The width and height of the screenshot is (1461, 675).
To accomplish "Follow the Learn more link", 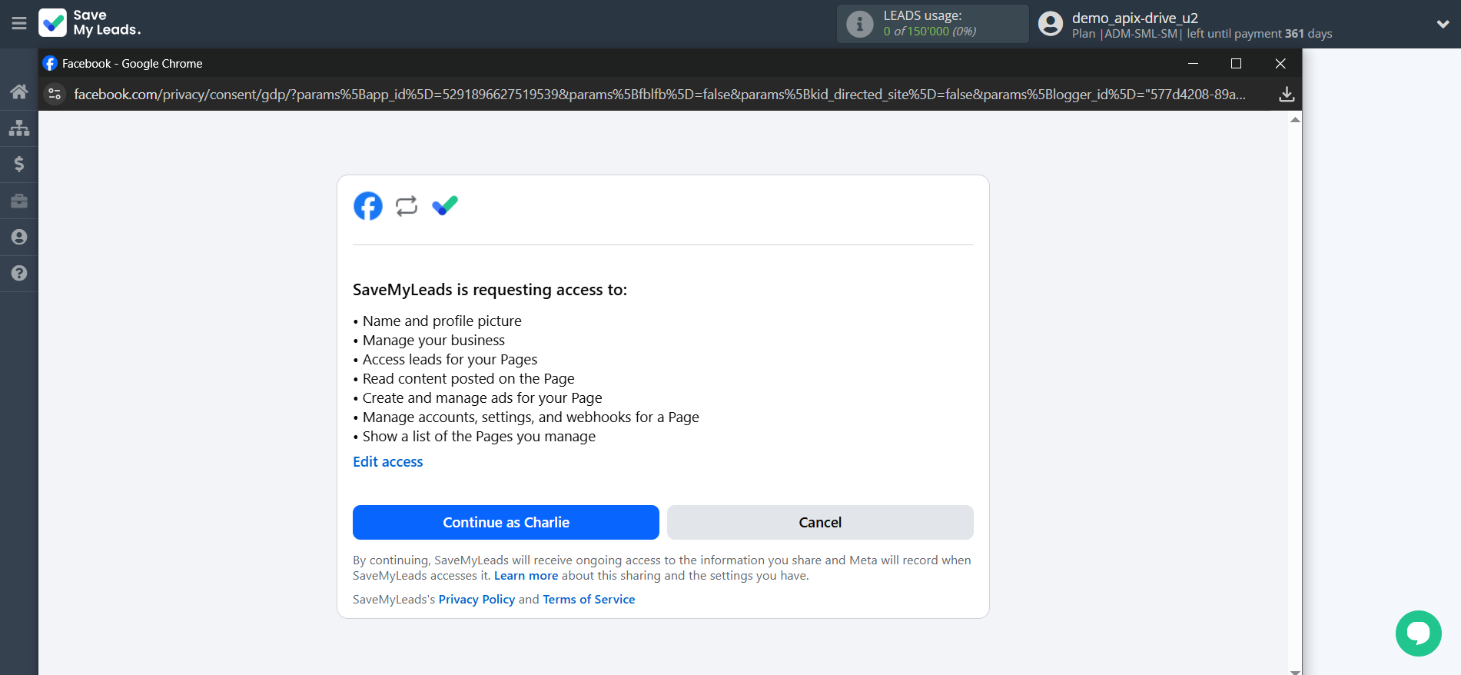I will tap(526, 576).
